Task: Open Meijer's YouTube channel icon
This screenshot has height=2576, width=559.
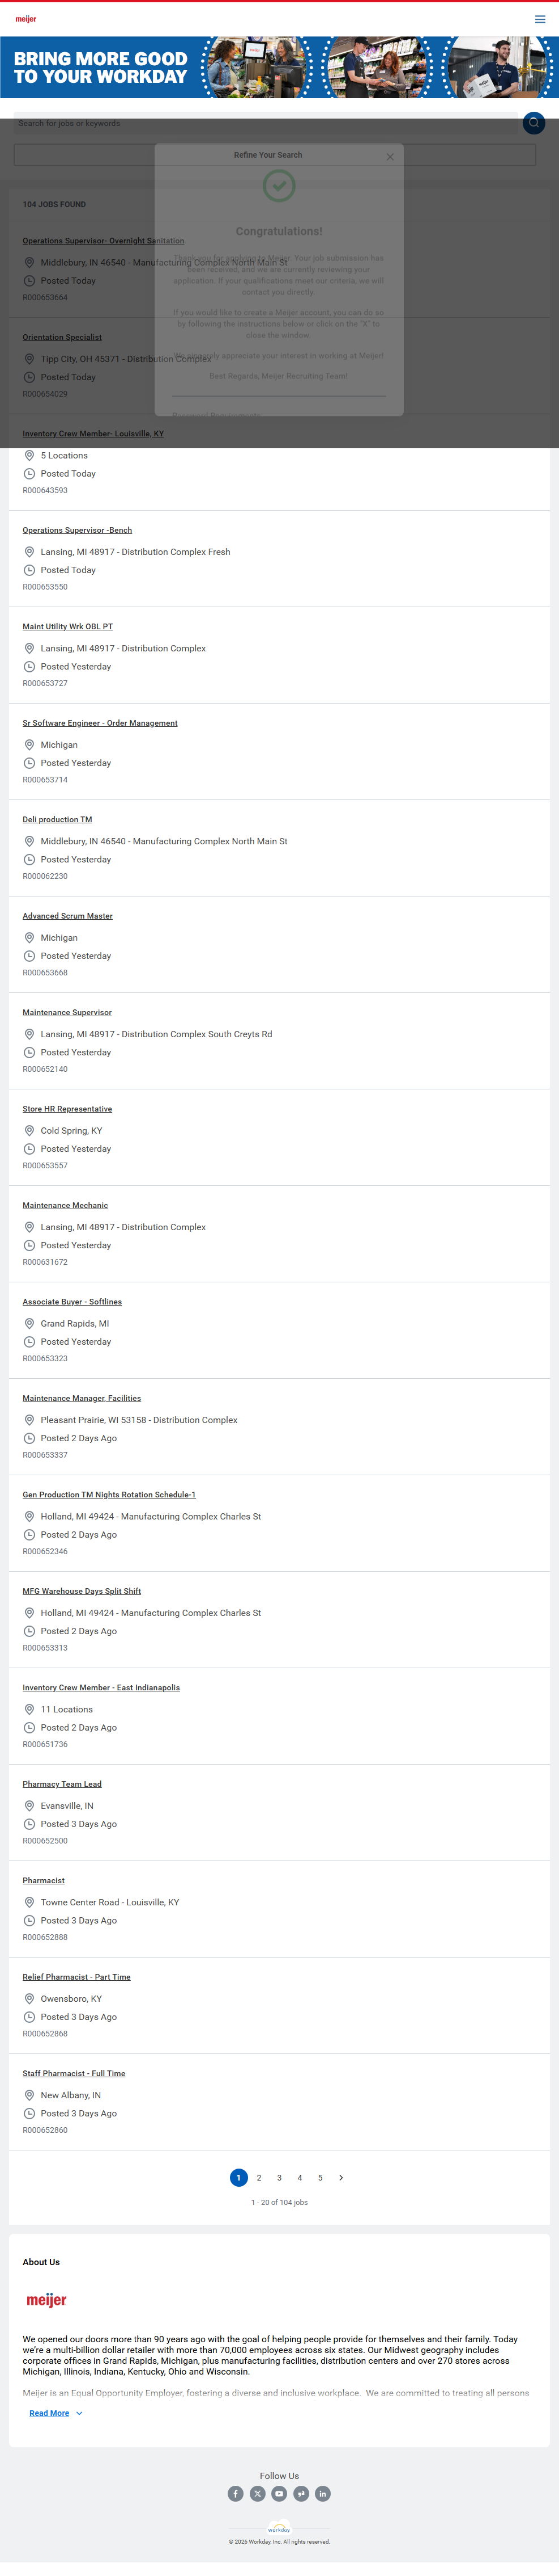Action: click(280, 2493)
